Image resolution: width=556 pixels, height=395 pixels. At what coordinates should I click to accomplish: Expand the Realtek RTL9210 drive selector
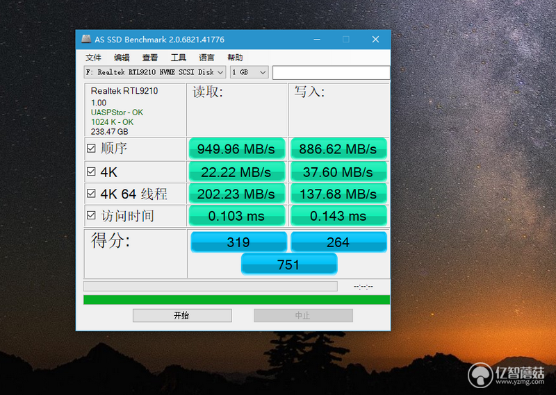[x=155, y=72]
